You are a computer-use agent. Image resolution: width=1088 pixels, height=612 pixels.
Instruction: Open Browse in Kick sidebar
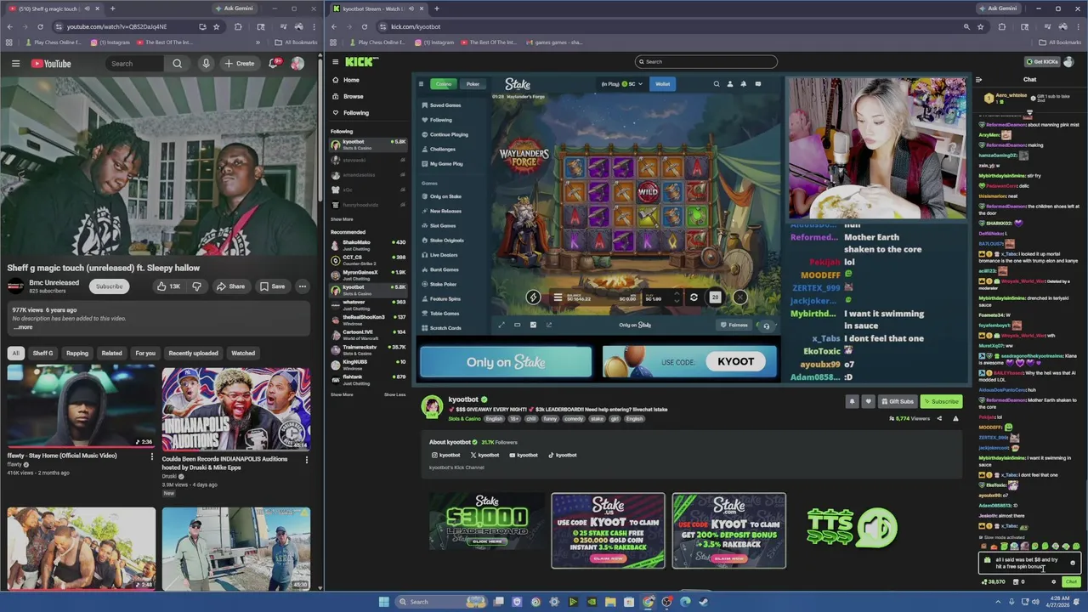pos(354,96)
